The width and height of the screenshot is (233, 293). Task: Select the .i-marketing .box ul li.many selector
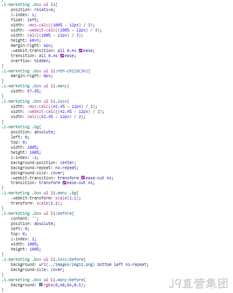[35, 86]
